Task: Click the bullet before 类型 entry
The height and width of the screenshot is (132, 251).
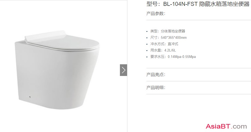Action: [x=147, y=32]
